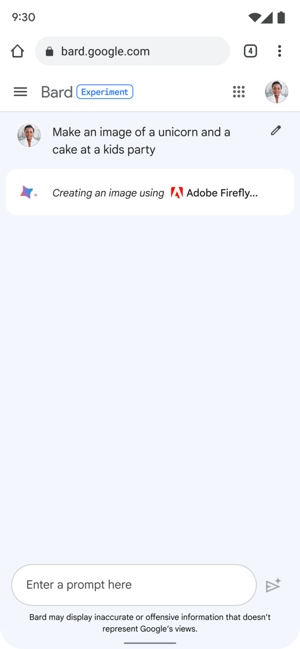Open the tab switcher showing 4 tabs
Viewport: 300px width, 649px height.
click(x=250, y=51)
